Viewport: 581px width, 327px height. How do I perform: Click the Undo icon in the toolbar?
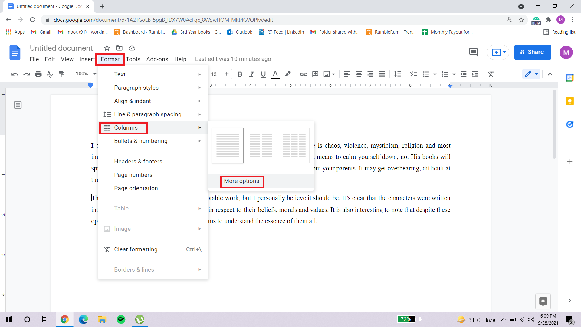[x=14, y=74]
